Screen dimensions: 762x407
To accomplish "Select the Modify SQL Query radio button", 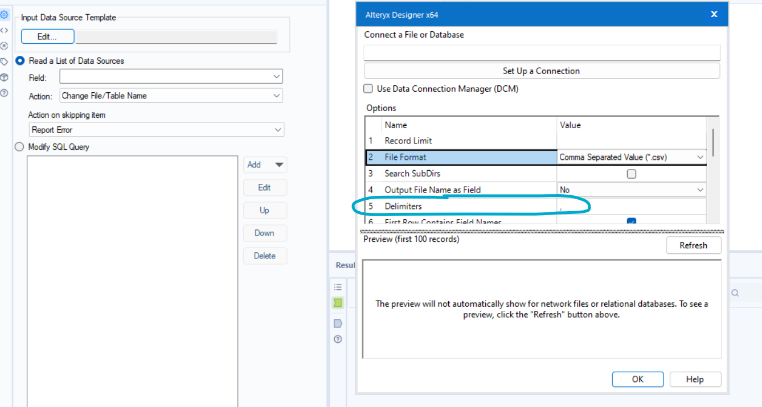I will (19, 147).
